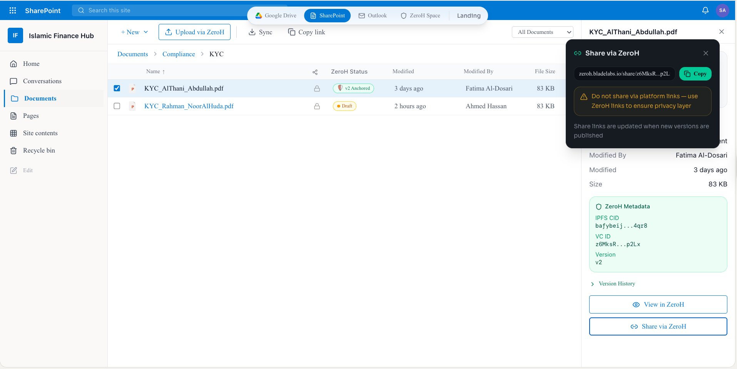Screen dimensions: 737x369
Task: Click Upload via ZeroH button
Action: point(194,32)
